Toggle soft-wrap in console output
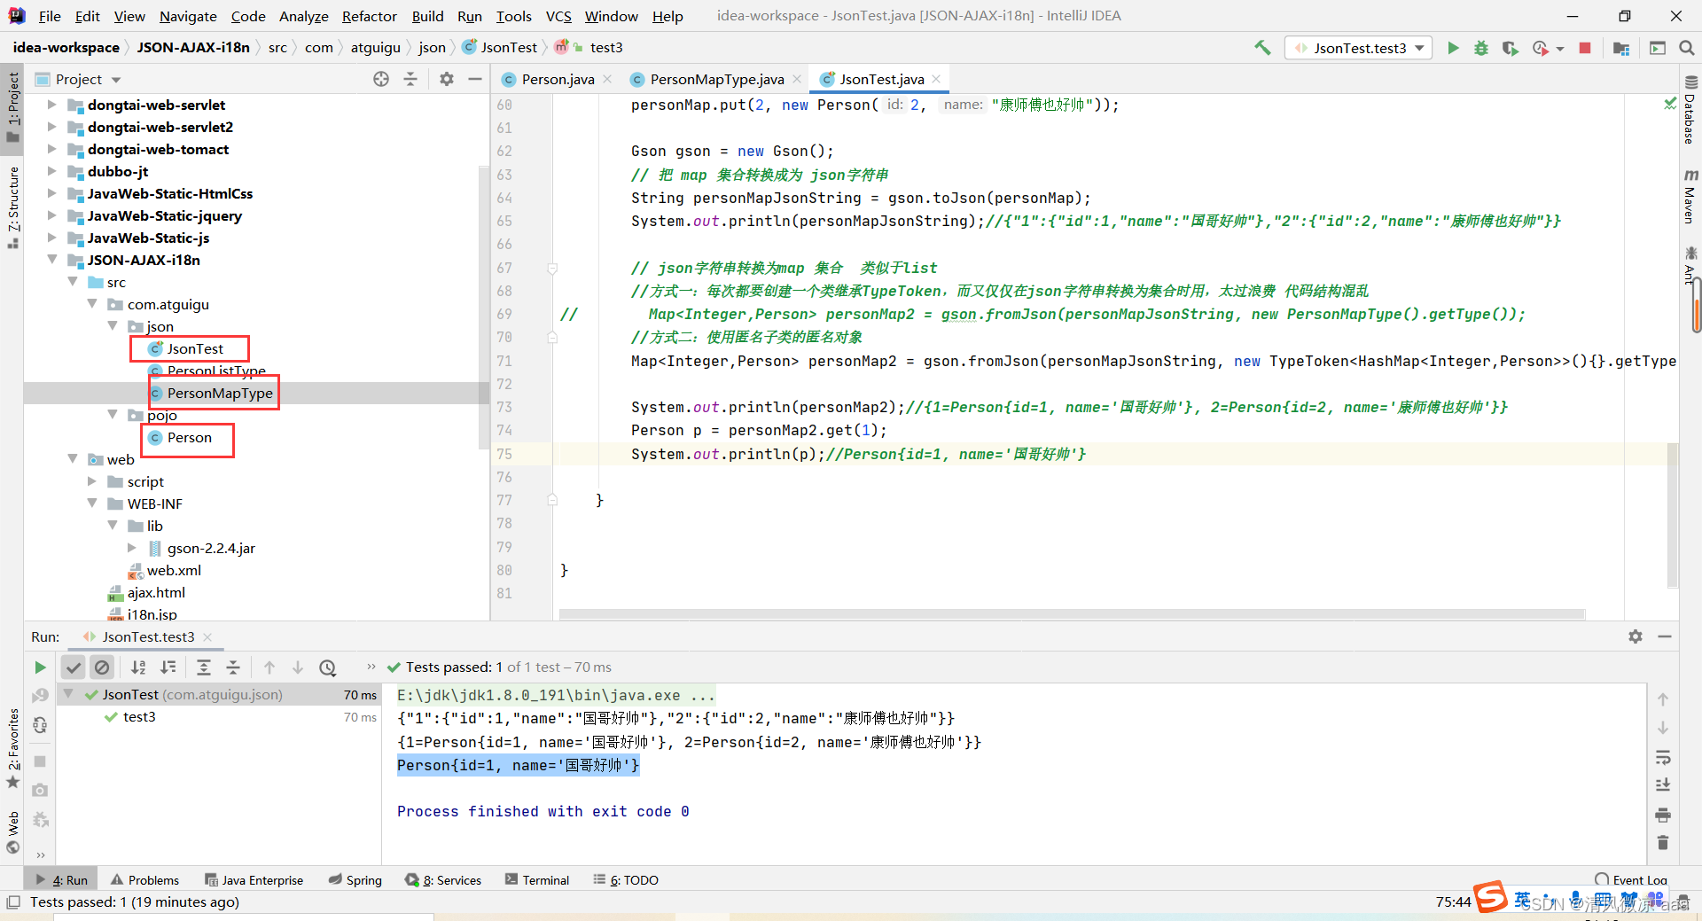Screen dimensions: 1702x921 point(1663,757)
